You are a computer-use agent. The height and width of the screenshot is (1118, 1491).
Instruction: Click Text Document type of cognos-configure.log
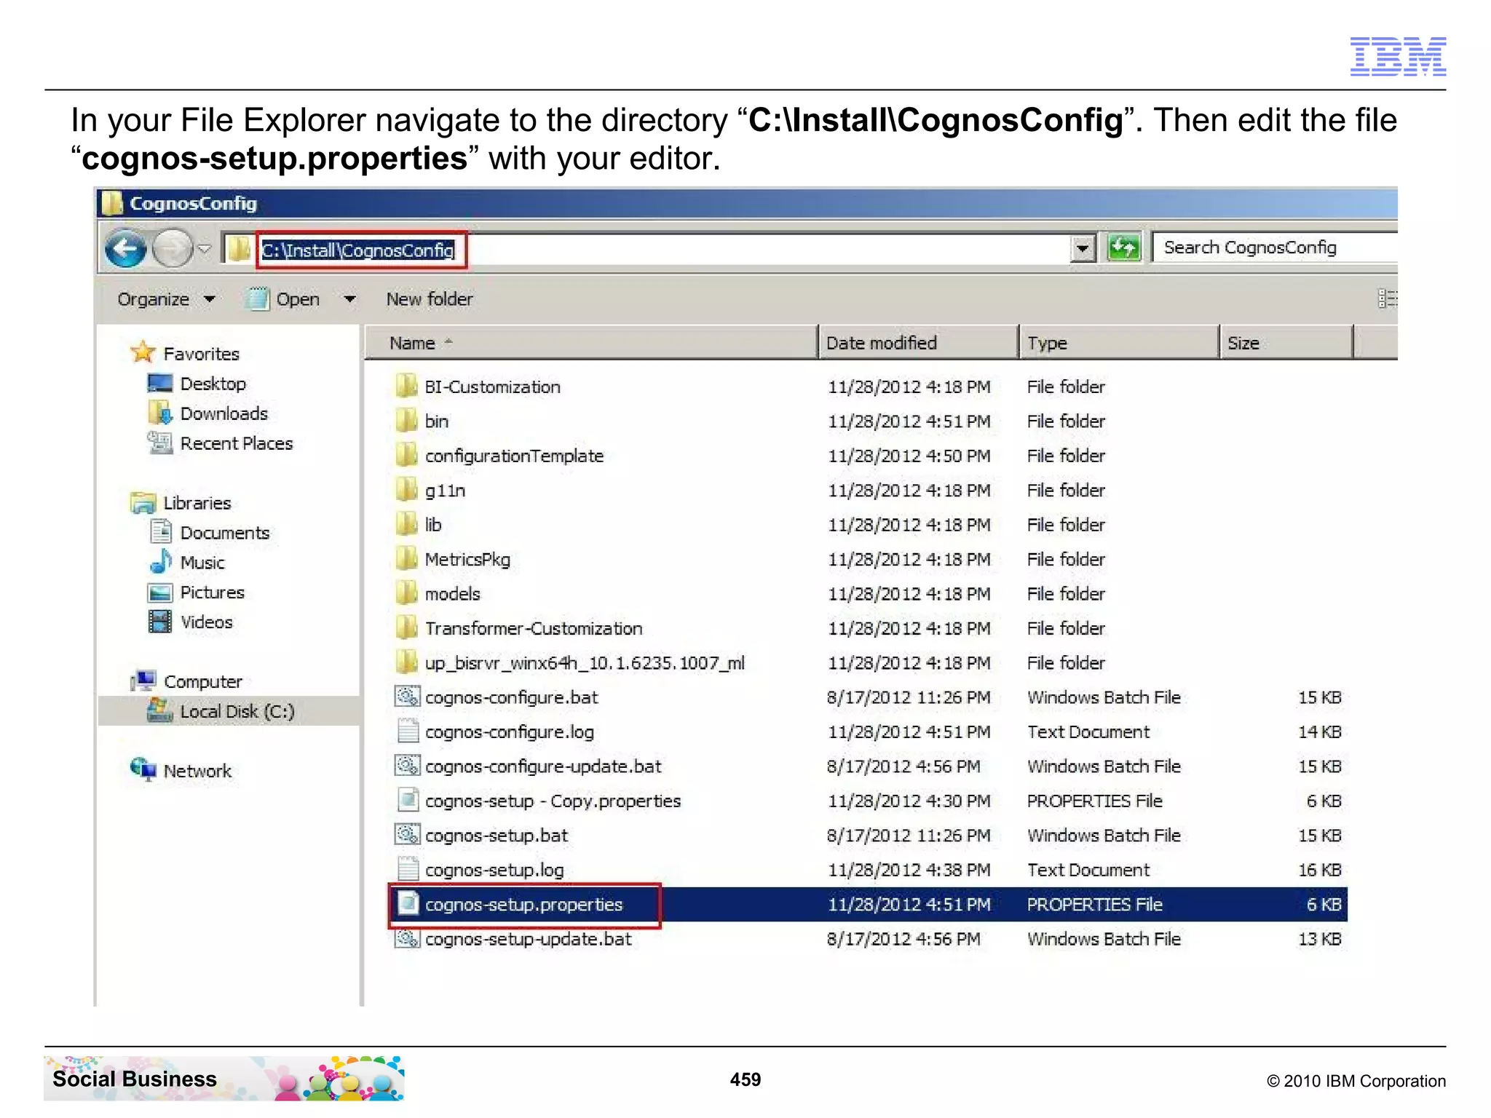[x=1088, y=732]
